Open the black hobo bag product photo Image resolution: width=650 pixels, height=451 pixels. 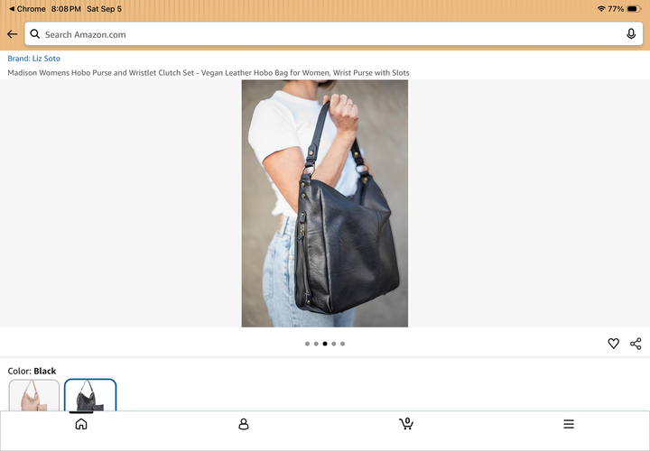(x=325, y=203)
